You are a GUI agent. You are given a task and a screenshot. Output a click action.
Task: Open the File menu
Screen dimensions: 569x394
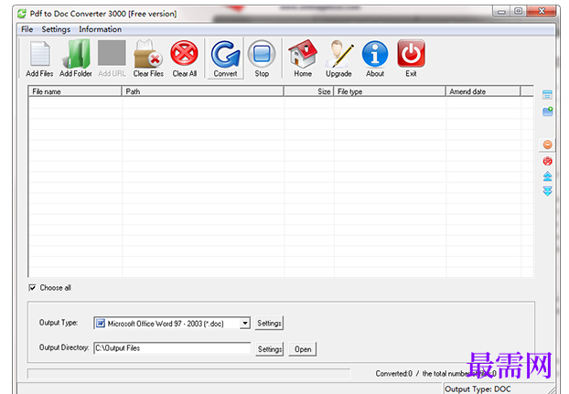coord(27,29)
